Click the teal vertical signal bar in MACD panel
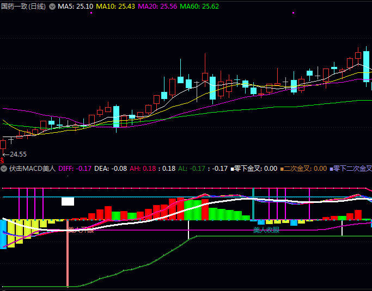 coord(253,204)
